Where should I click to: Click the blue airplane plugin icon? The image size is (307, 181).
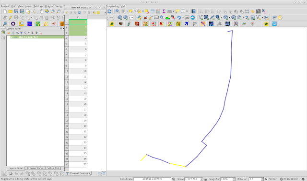coord(187,24)
